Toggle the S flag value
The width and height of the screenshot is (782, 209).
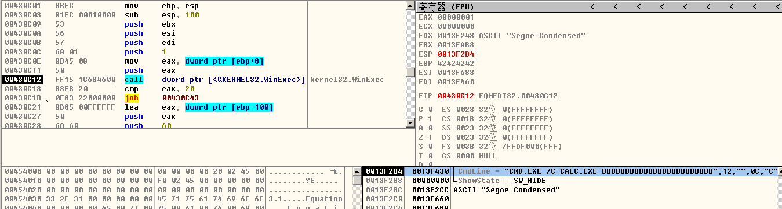(430, 147)
